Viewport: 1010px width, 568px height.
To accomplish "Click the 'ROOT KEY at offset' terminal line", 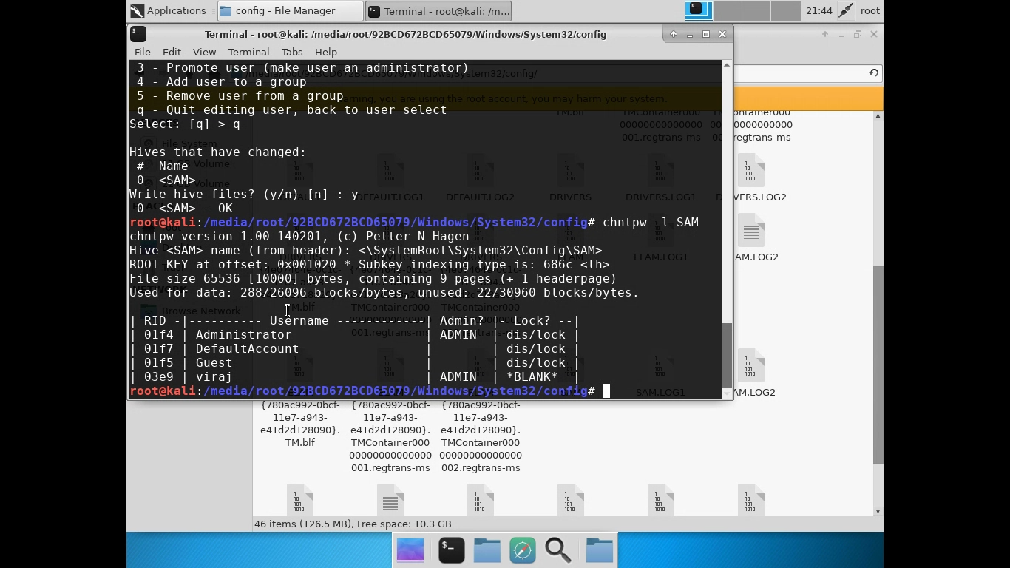I will pos(370,264).
